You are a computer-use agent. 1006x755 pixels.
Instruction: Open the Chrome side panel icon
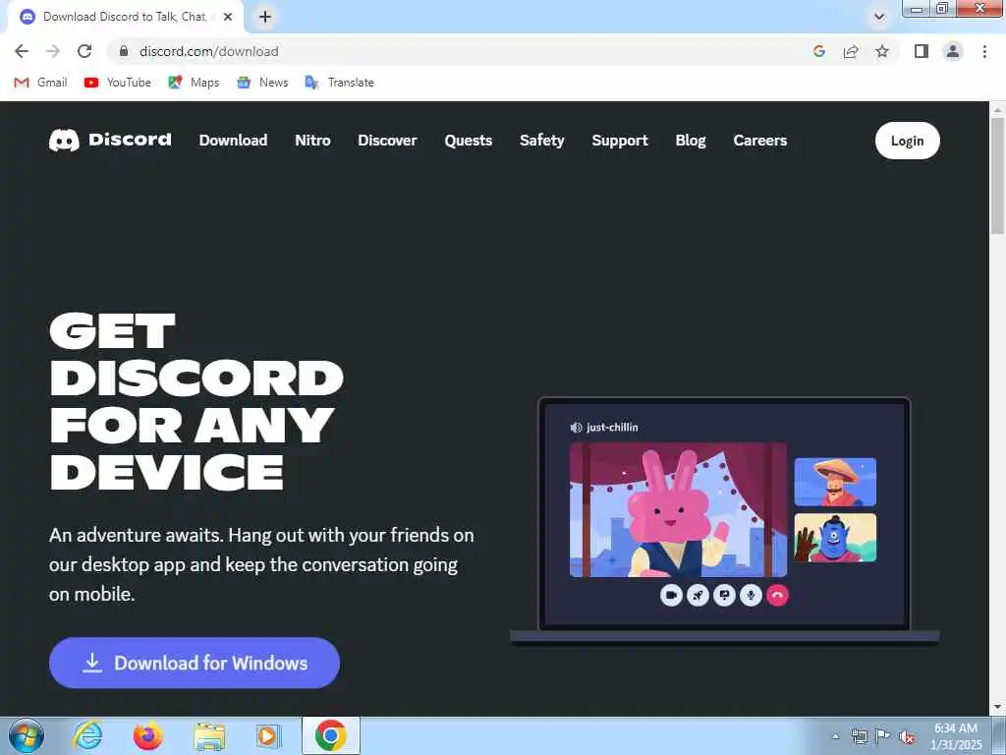[922, 51]
